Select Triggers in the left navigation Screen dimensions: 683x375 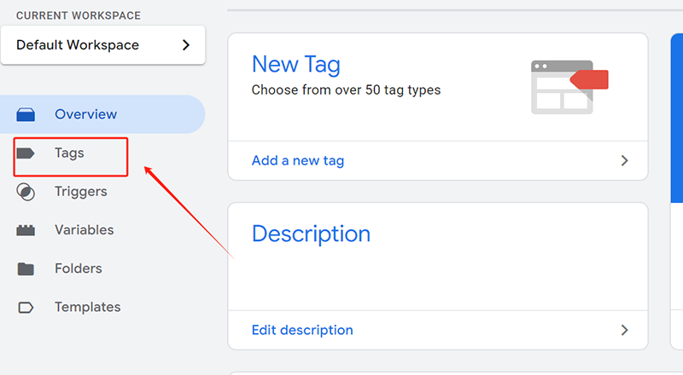pyautogui.click(x=80, y=192)
